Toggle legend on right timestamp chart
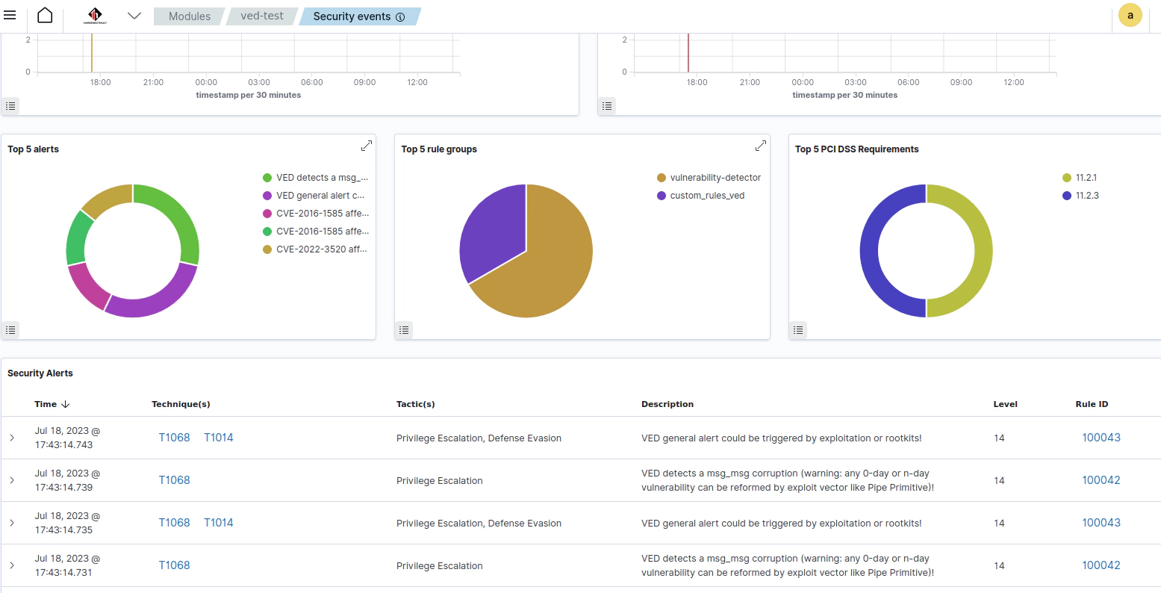Screen dimensions: 1161x593 [607, 106]
